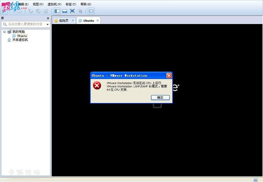
Task: Click 确定 in the error dialog
Action: coord(160,97)
